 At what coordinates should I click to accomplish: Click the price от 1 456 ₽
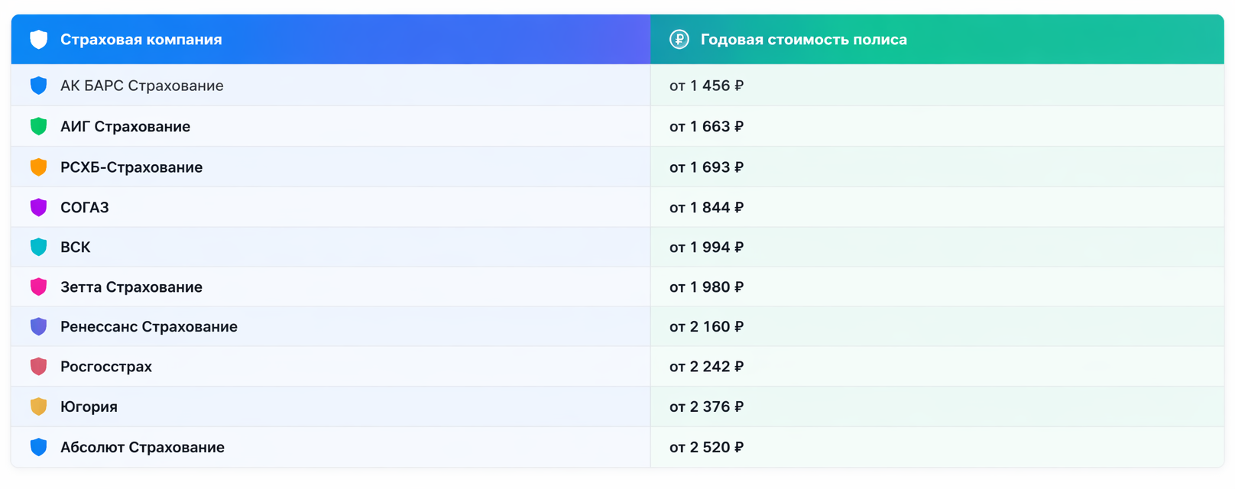pos(706,86)
